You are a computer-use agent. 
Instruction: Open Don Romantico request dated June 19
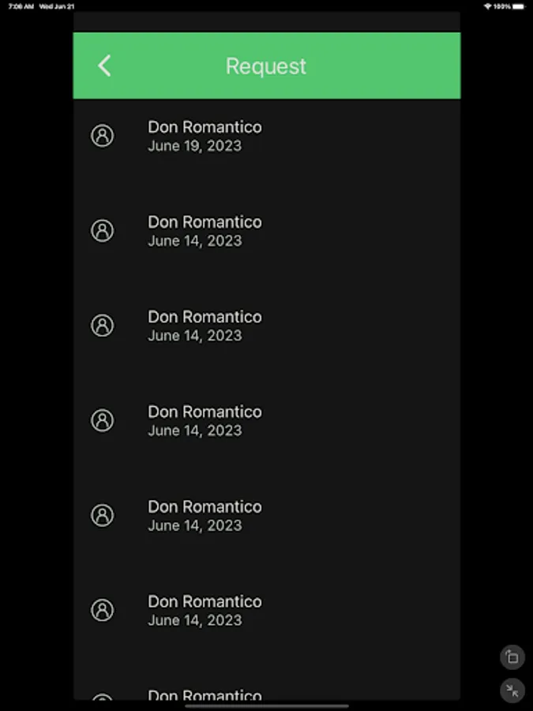[205, 126]
